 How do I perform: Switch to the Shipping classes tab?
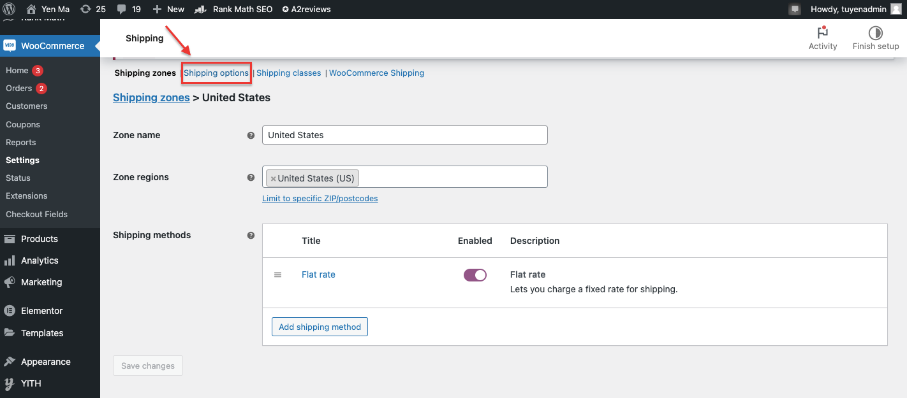pos(289,73)
